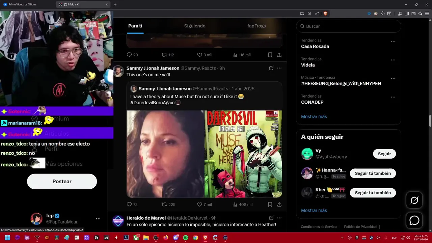Screen dimensions: 432x243
Task: Like the tweet with 7 mil likes
Action: pyautogui.click(x=205, y=205)
